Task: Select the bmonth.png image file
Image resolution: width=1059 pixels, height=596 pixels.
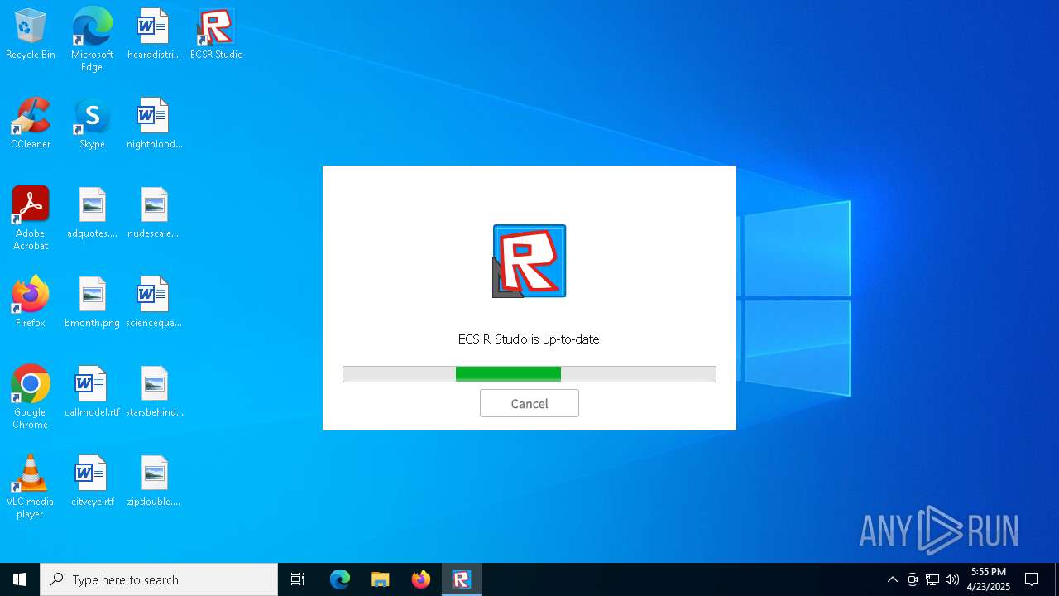Action: pos(92,303)
